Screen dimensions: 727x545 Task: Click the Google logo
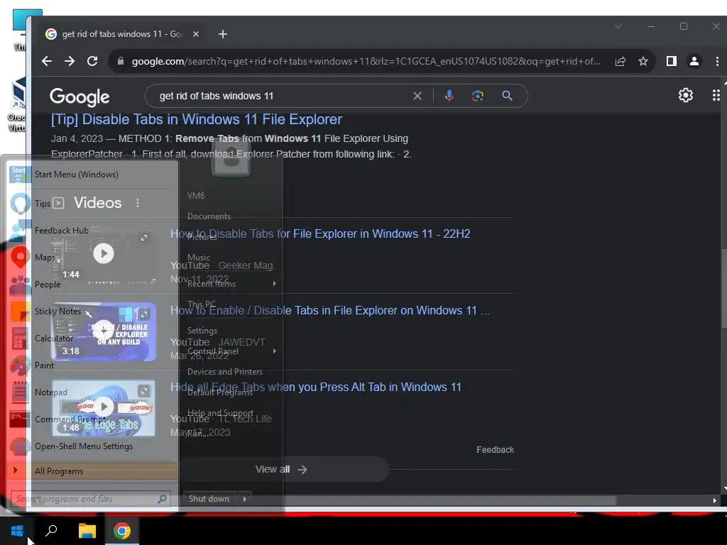(80, 97)
